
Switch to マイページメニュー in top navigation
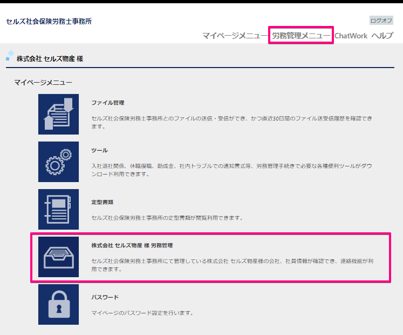[235, 36]
